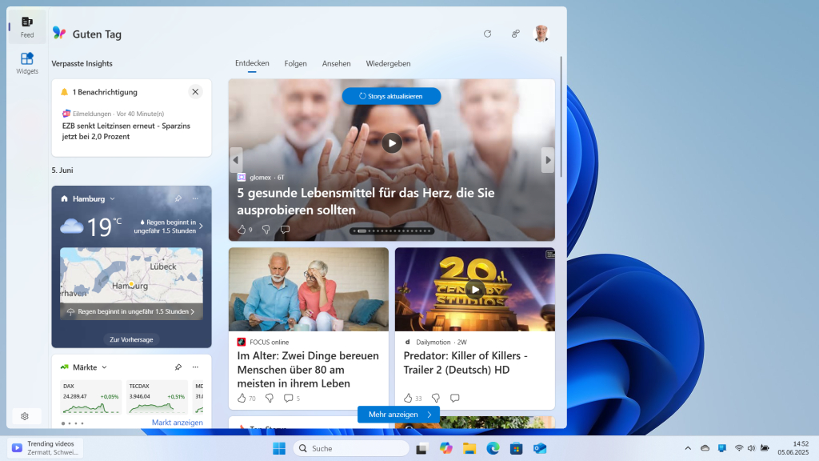Screen dimensions: 819x461
Task: Open the Widgets sidebar item
Action: pyautogui.click(x=26, y=63)
